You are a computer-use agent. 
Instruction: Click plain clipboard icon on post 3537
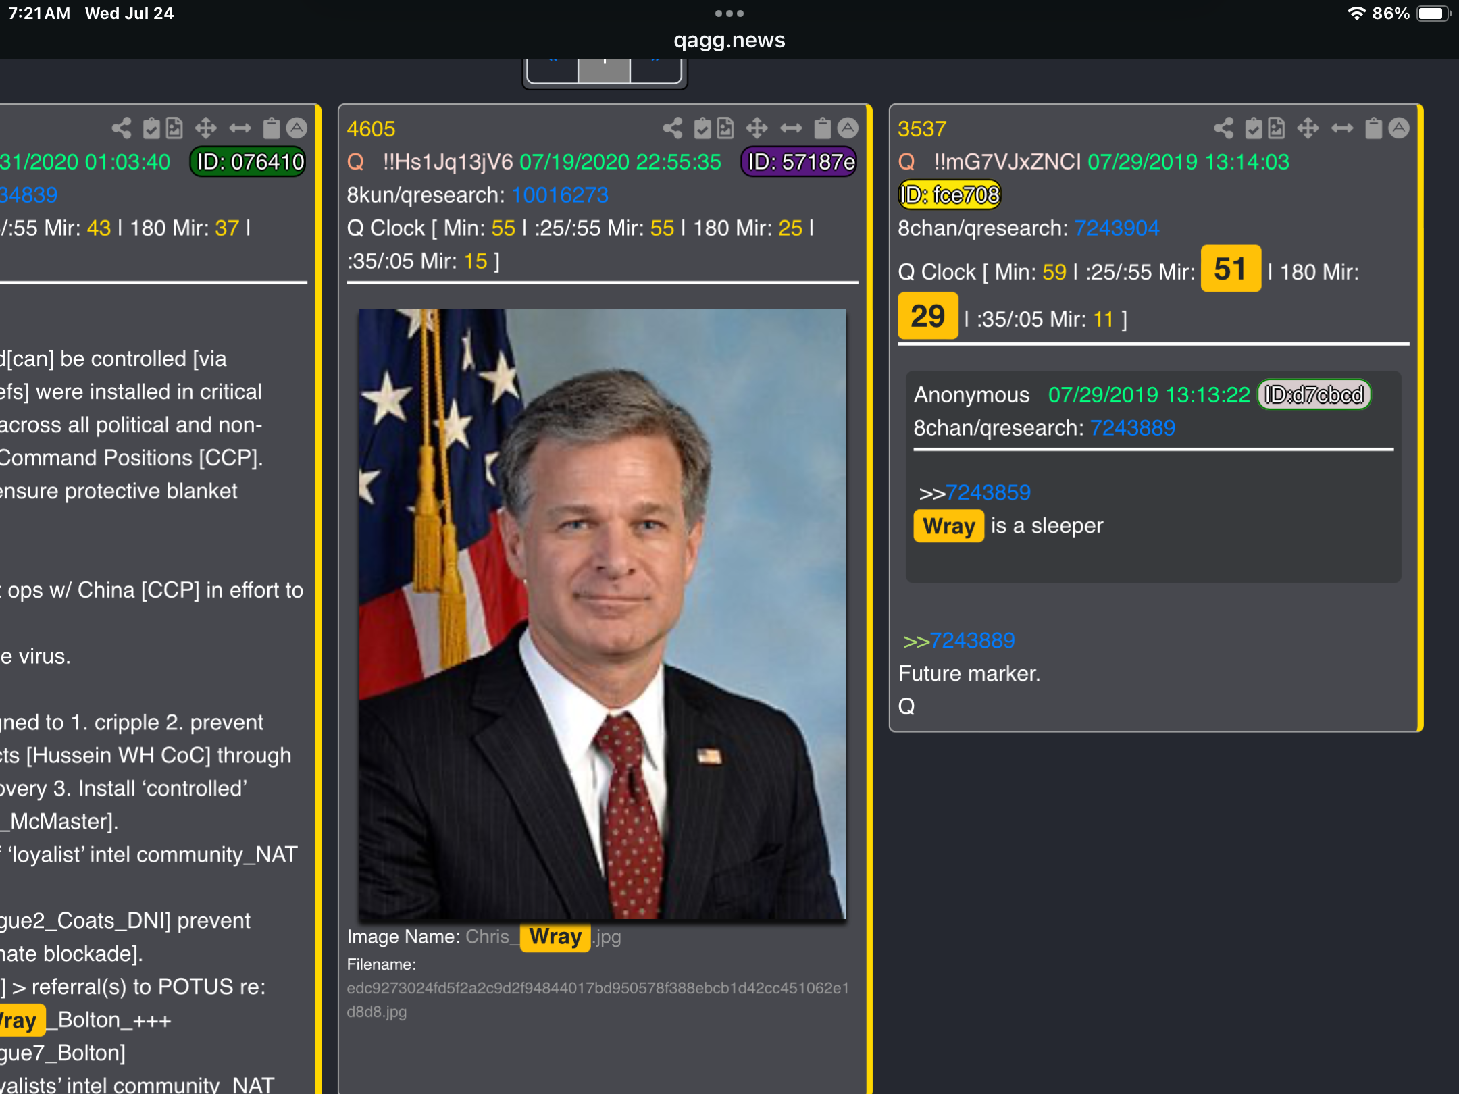click(1373, 128)
